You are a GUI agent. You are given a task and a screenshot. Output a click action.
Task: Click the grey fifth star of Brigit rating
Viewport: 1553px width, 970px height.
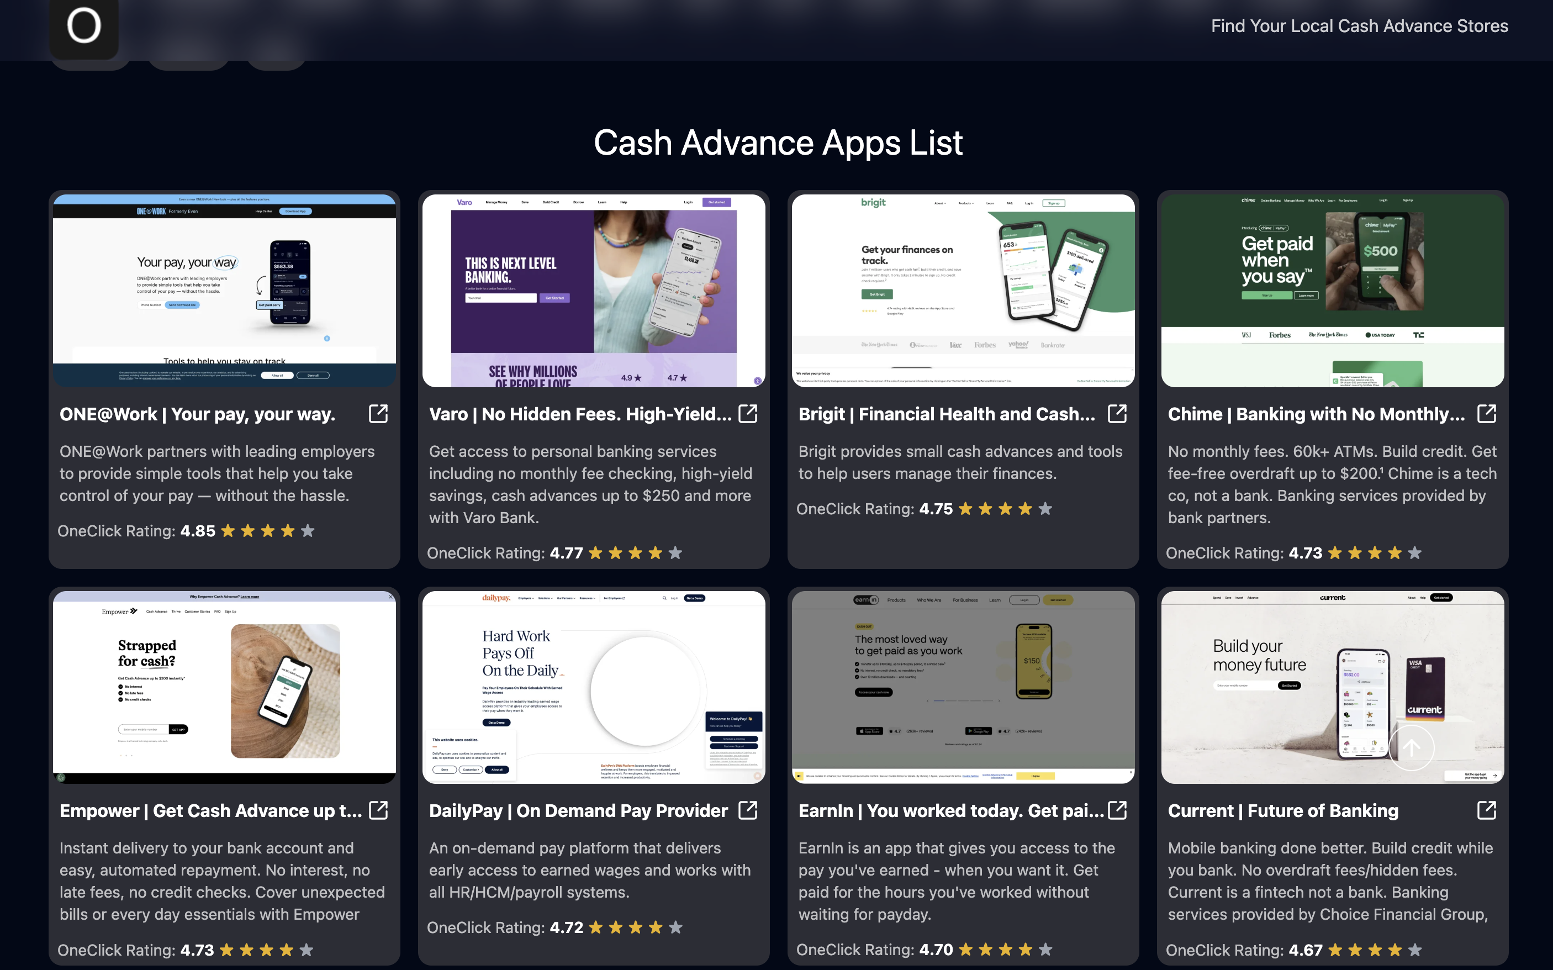pyautogui.click(x=1045, y=508)
